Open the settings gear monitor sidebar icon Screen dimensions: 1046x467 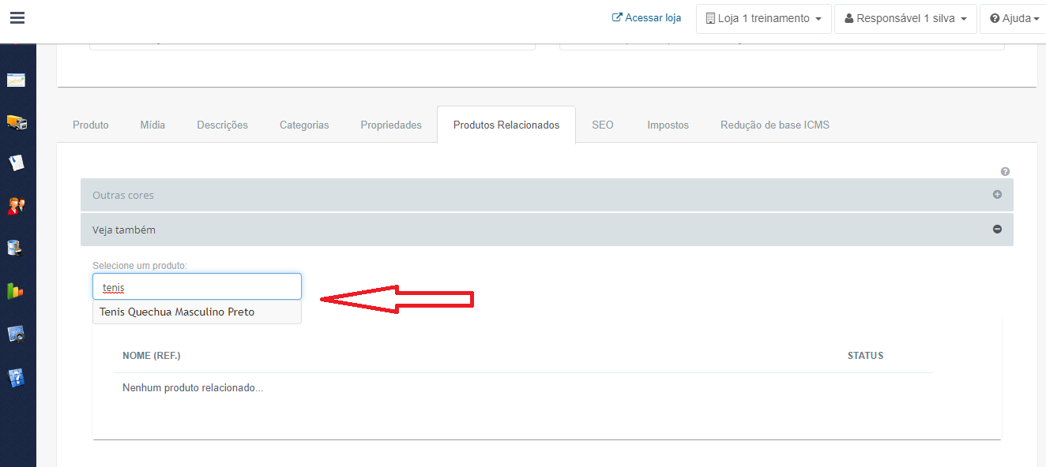click(17, 334)
